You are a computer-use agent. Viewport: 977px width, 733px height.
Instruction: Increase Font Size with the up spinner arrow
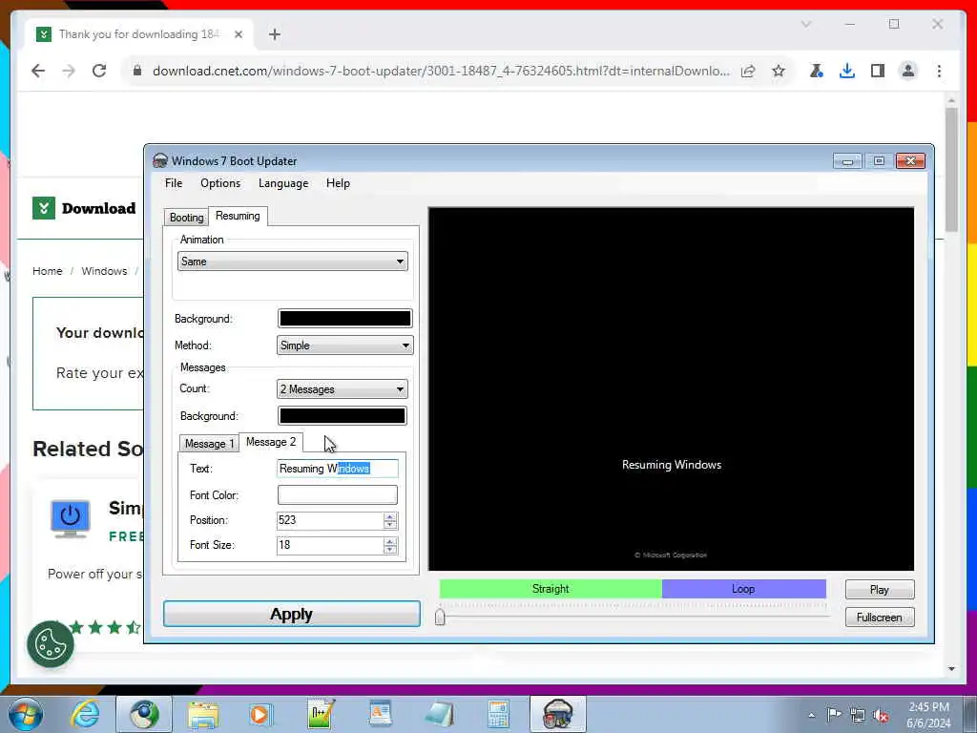tap(390, 542)
